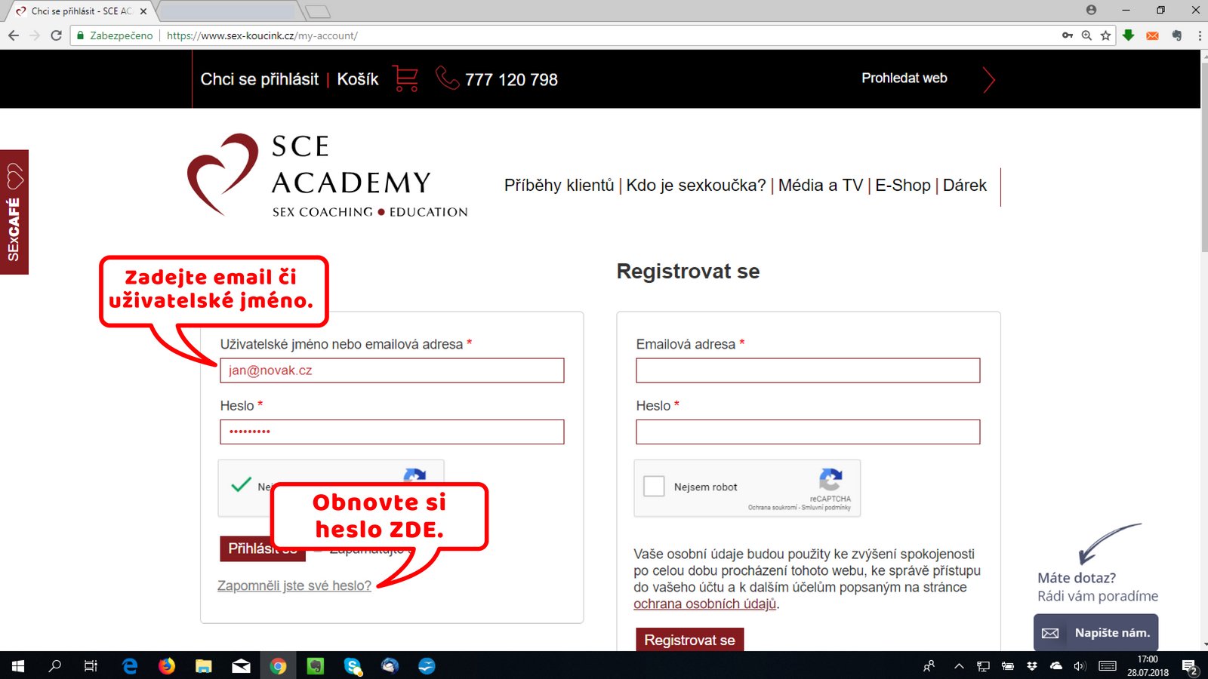
Task: Click the SCE Academy heart logo
Action: pyautogui.click(x=222, y=174)
